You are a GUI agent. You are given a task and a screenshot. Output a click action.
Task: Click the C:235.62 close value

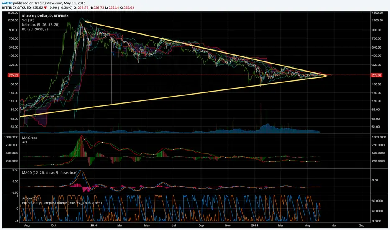pos(127,8)
